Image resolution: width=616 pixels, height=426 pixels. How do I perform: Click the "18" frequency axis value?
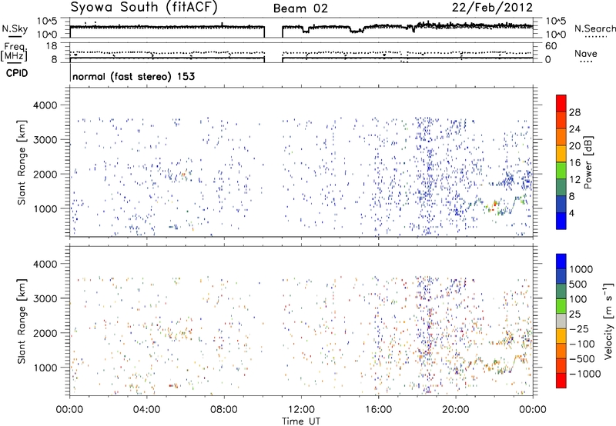click(52, 46)
